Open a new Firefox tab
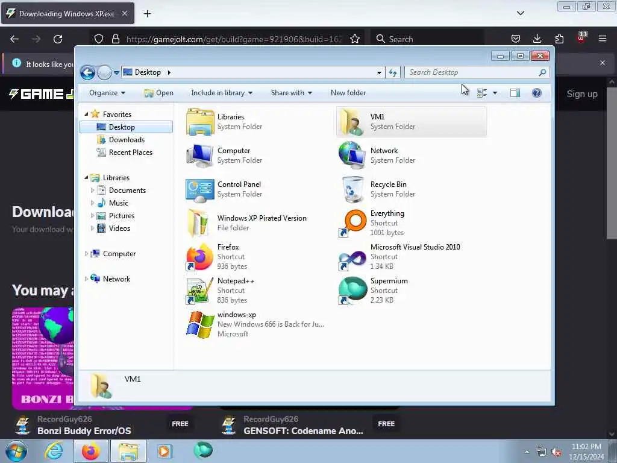The height and width of the screenshot is (463, 617). click(x=147, y=14)
